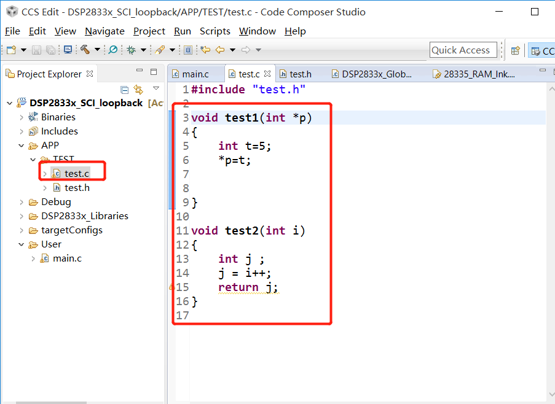Screen dimensions: 555x404
Task: Open the Project menu
Action: coord(149,31)
